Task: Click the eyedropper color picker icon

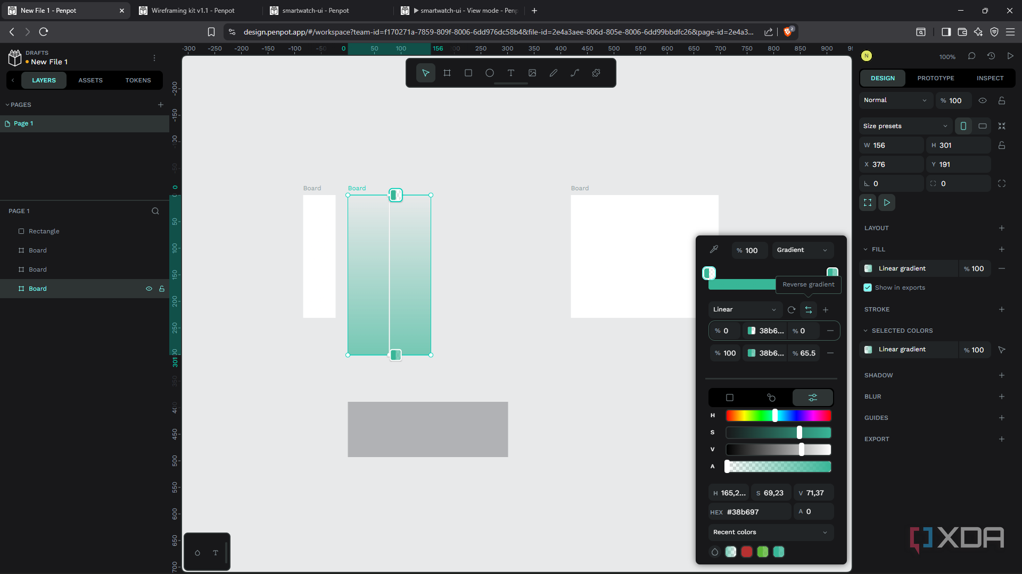Action: click(x=714, y=249)
